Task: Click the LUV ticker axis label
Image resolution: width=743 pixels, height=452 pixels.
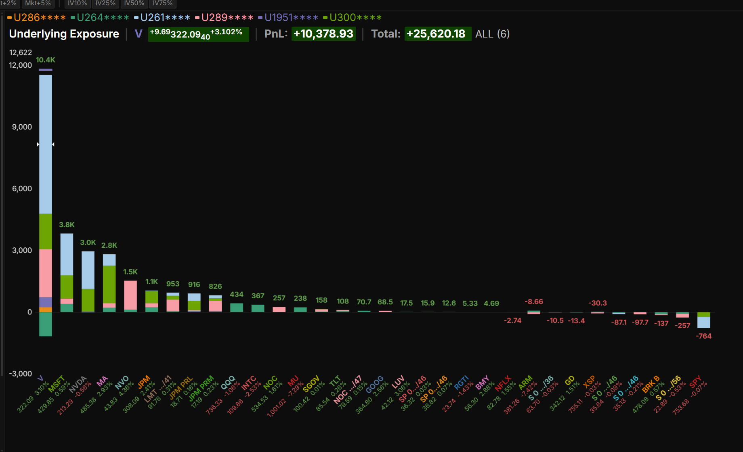Action: click(x=398, y=382)
